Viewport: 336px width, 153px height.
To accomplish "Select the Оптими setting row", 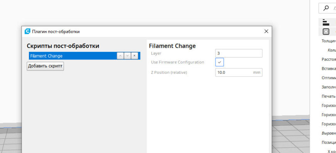I will (329, 78).
